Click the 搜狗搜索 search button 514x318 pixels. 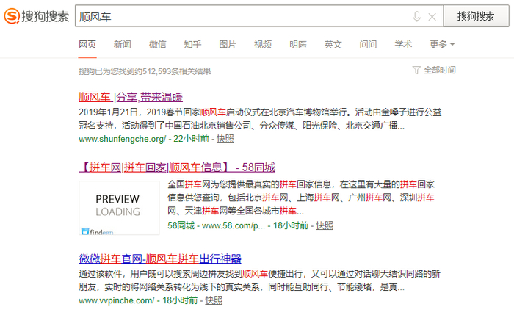476,15
